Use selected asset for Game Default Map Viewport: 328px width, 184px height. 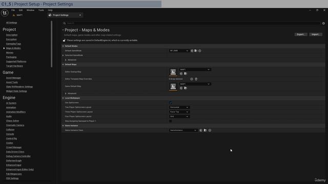click(181, 88)
